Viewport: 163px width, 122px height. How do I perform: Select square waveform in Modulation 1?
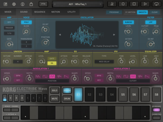click(x=45, y=76)
